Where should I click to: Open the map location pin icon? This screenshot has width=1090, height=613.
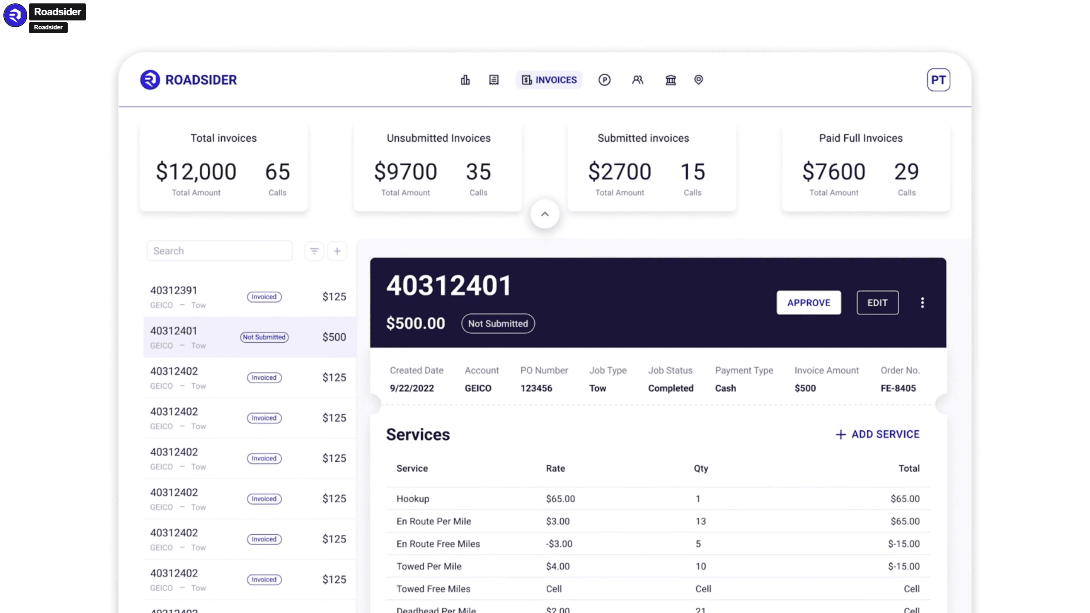pyautogui.click(x=698, y=80)
